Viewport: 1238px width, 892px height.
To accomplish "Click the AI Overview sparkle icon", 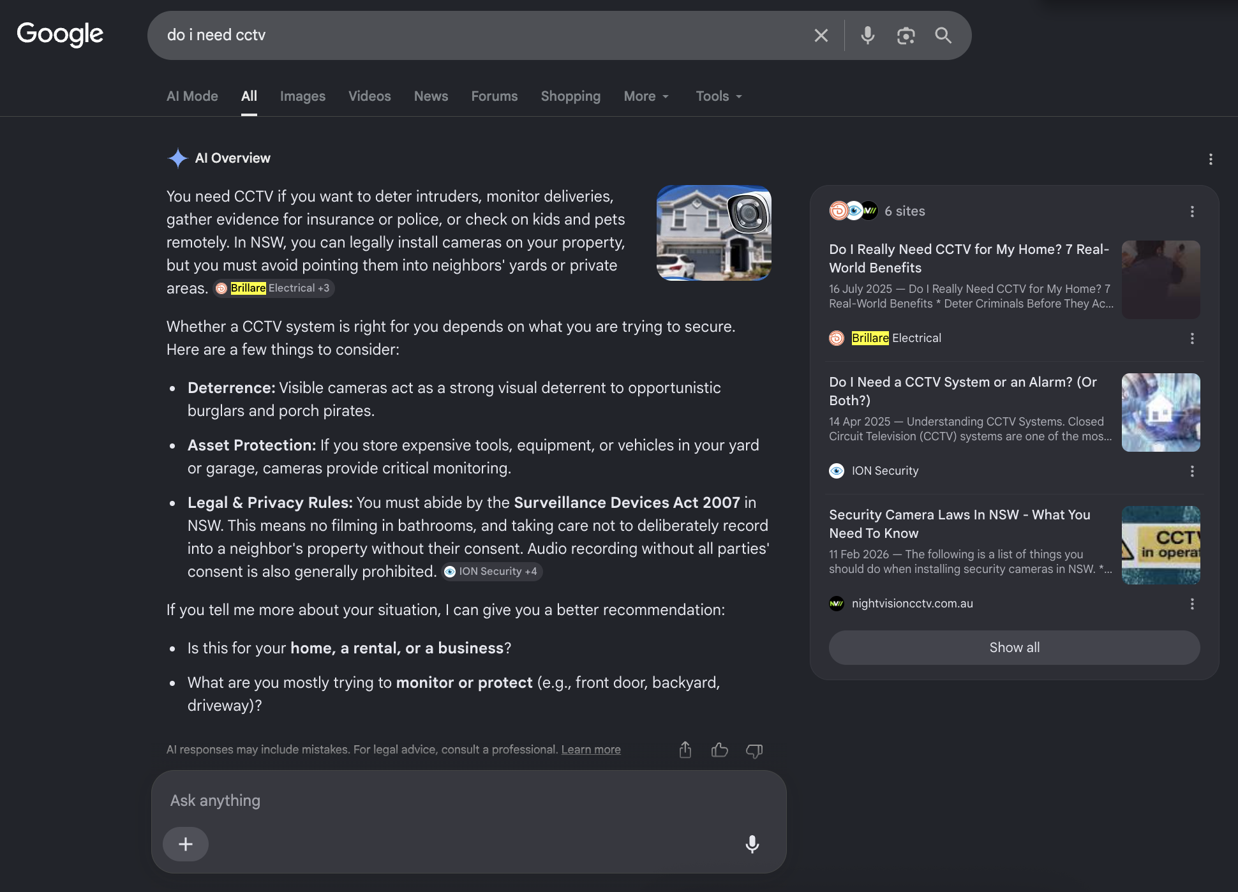I will pyautogui.click(x=177, y=158).
